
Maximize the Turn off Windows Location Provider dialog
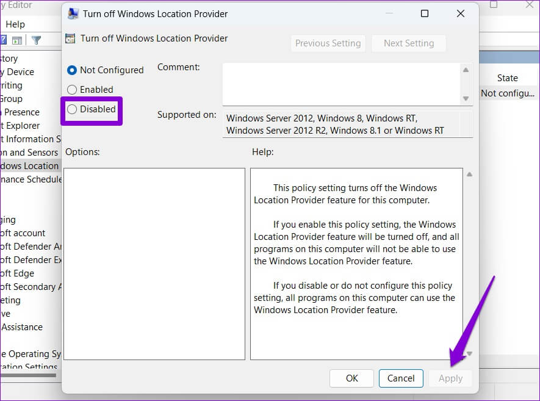425,13
